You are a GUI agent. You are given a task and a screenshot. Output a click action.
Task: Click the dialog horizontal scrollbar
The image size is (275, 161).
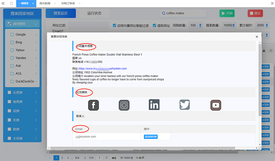[x=142, y=148]
